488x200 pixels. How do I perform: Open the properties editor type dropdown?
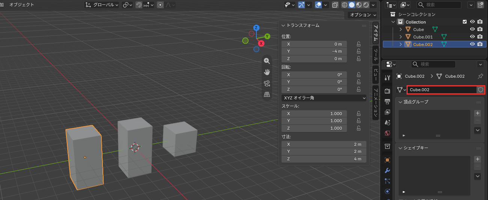391,64
